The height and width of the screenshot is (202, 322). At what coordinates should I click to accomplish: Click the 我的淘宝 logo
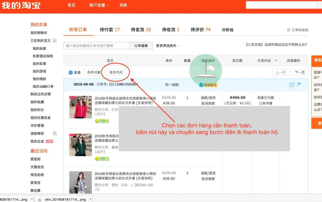tap(21, 5)
